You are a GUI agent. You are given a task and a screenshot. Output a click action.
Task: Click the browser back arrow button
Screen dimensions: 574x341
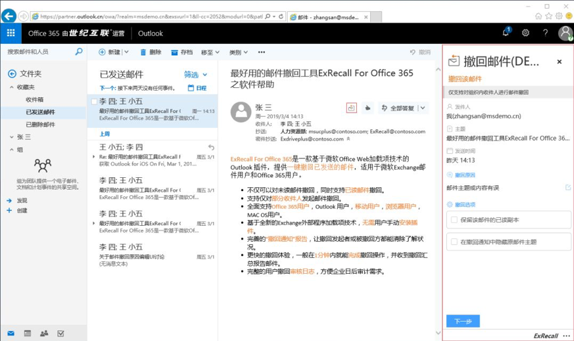9,16
